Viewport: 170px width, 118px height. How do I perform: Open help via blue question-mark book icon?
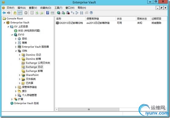coord(48,13)
